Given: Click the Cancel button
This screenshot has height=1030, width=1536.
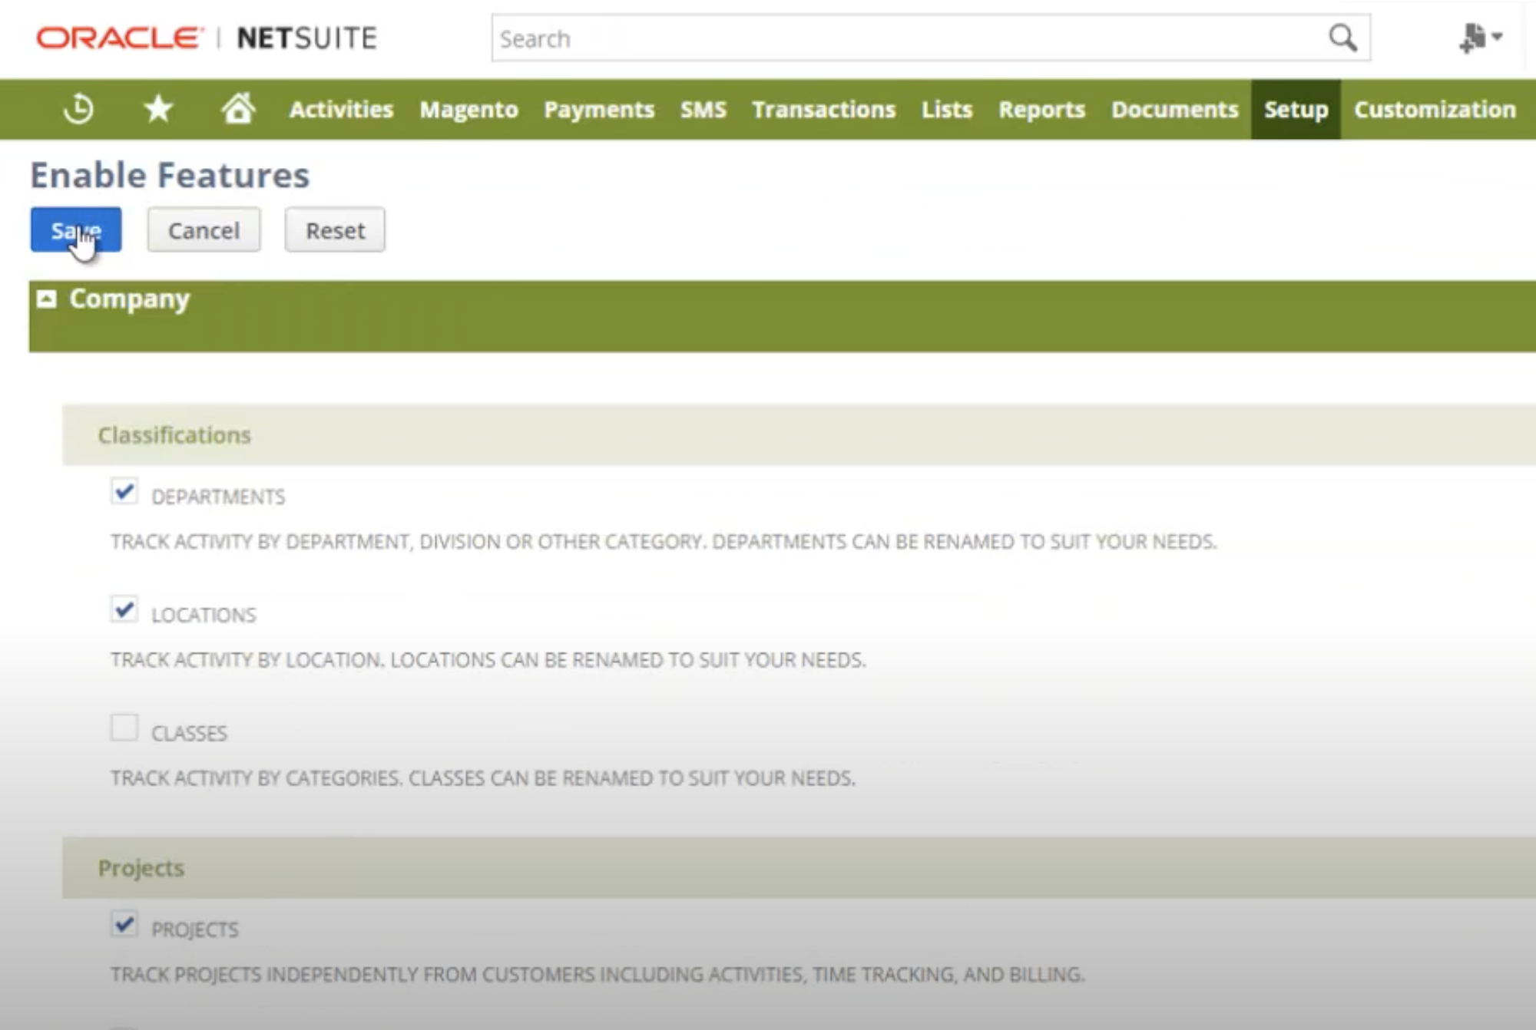Looking at the screenshot, I should click(204, 229).
